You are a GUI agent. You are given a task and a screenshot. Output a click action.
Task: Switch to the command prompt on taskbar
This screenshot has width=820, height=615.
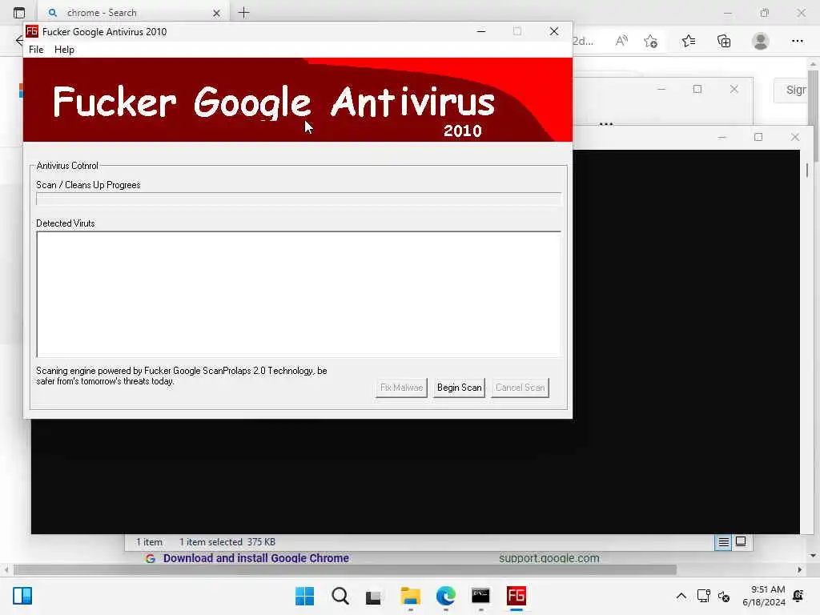(x=480, y=596)
